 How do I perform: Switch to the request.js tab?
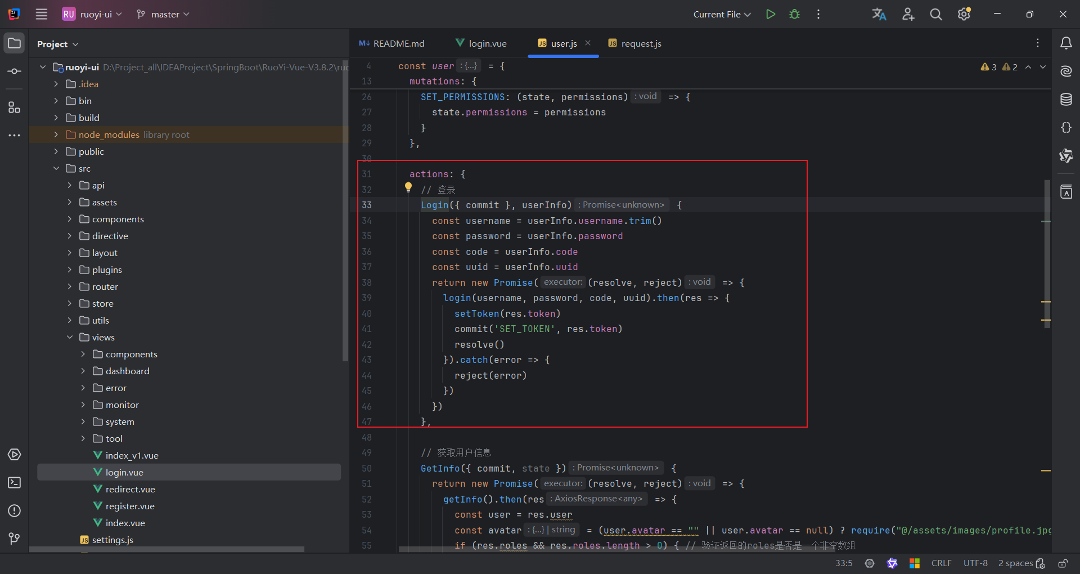pos(641,43)
